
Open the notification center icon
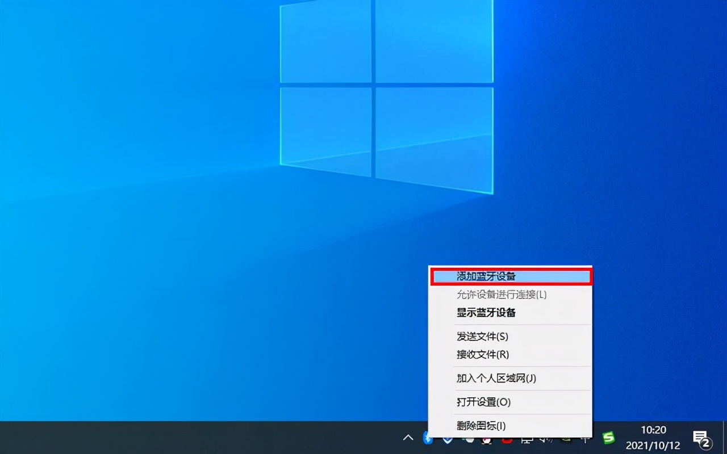pyautogui.click(x=702, y=438)
